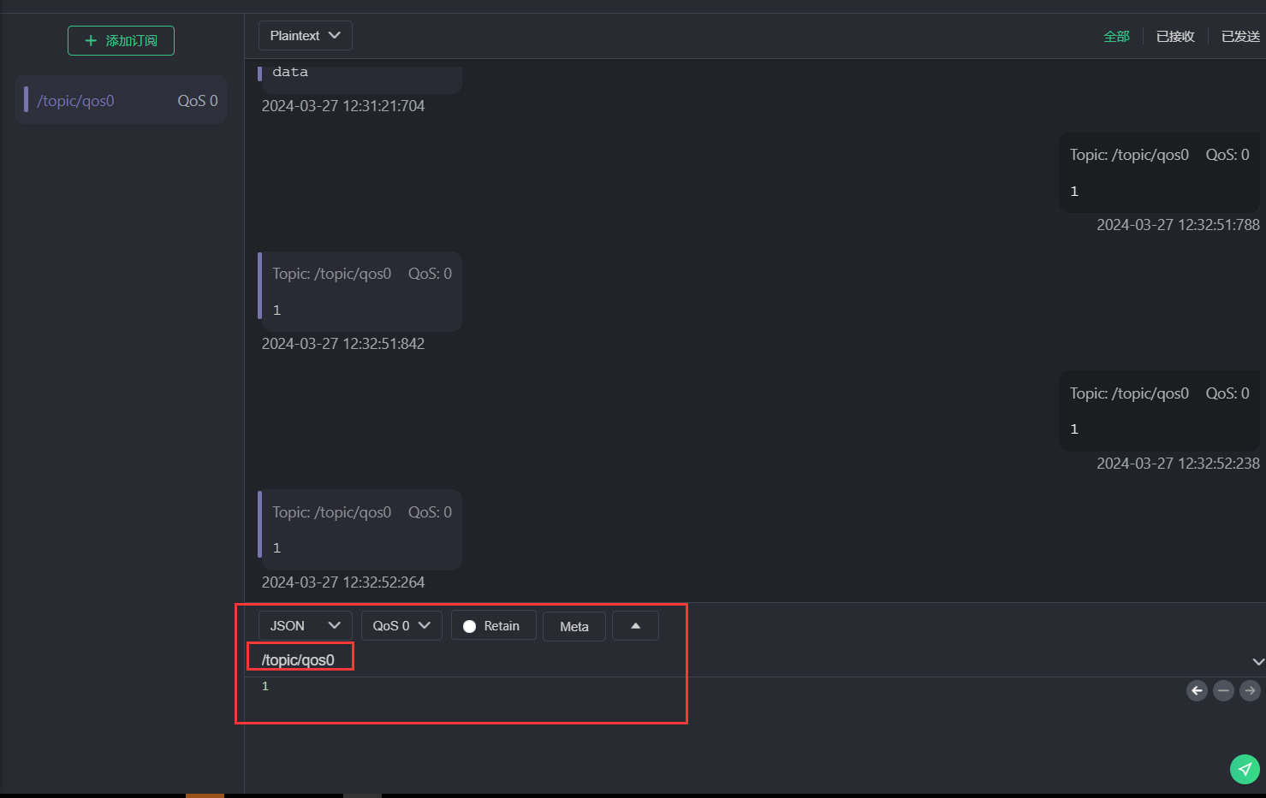Show only 已发送 messages

(x=1239, y=37)
